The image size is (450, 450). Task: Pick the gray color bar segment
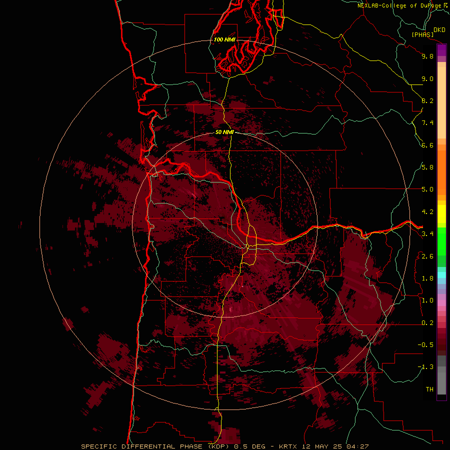point(441,383)
